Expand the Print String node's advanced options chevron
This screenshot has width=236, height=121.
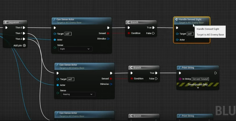point(198,88)
